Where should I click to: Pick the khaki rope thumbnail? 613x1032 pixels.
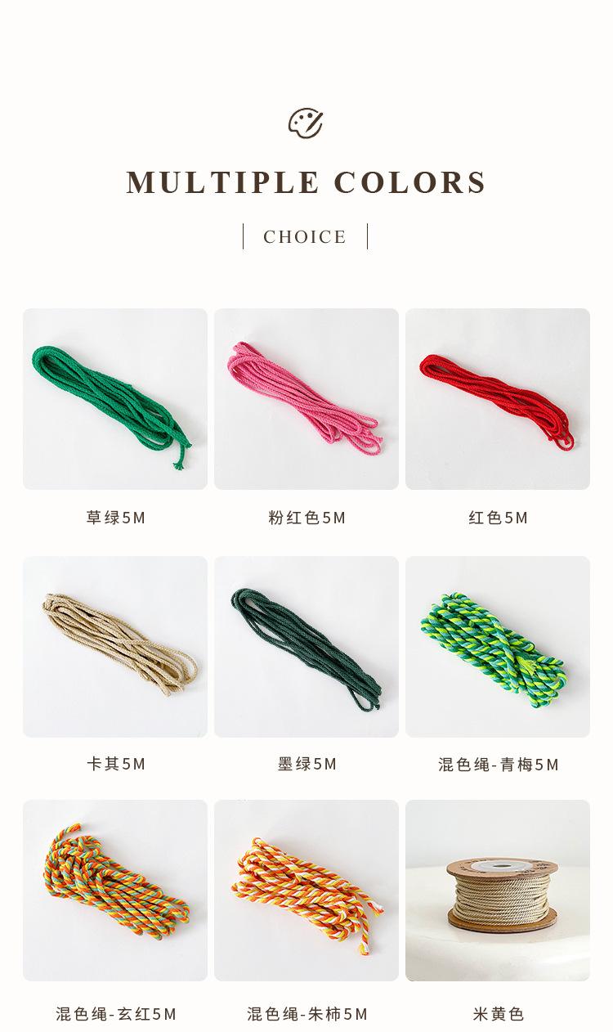click(x=115, y=647)
